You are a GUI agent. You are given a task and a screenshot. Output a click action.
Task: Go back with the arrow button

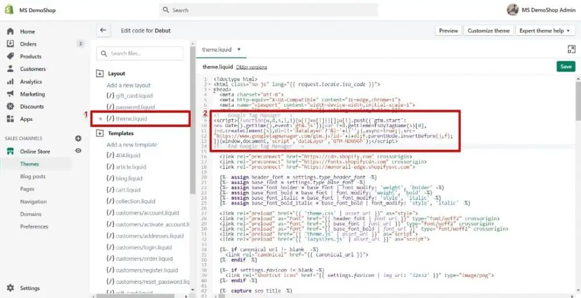[x=103, y=31]
